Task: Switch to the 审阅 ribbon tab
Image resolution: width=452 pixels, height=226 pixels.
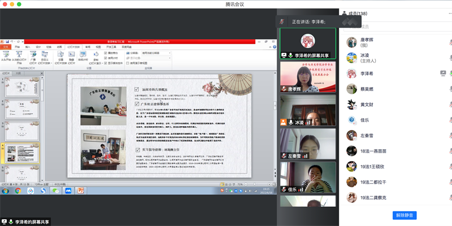Action: click(x=88, y=47)
